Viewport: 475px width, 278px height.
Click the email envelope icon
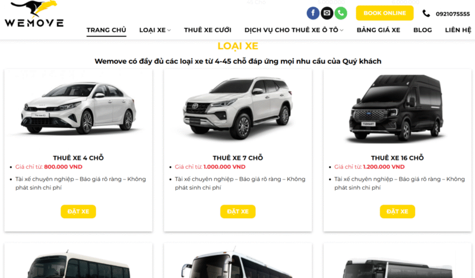327,13
